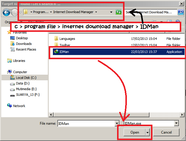
Task: Click the Open button
Action: pyautogui.click(x=135, y=132)
